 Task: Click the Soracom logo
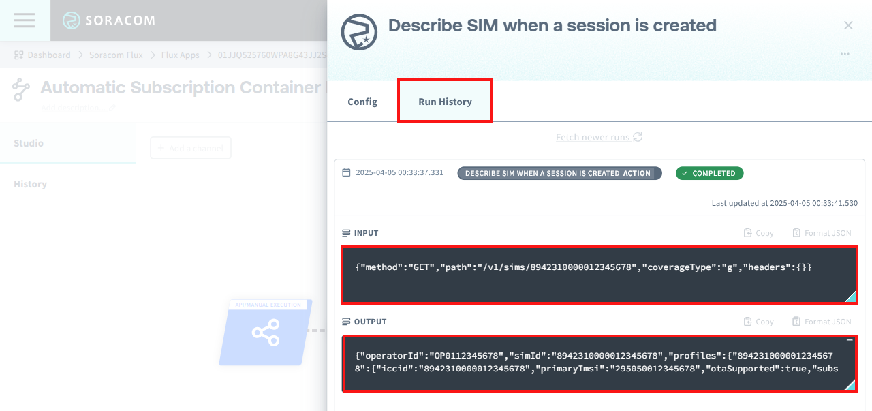pos(109,20)
